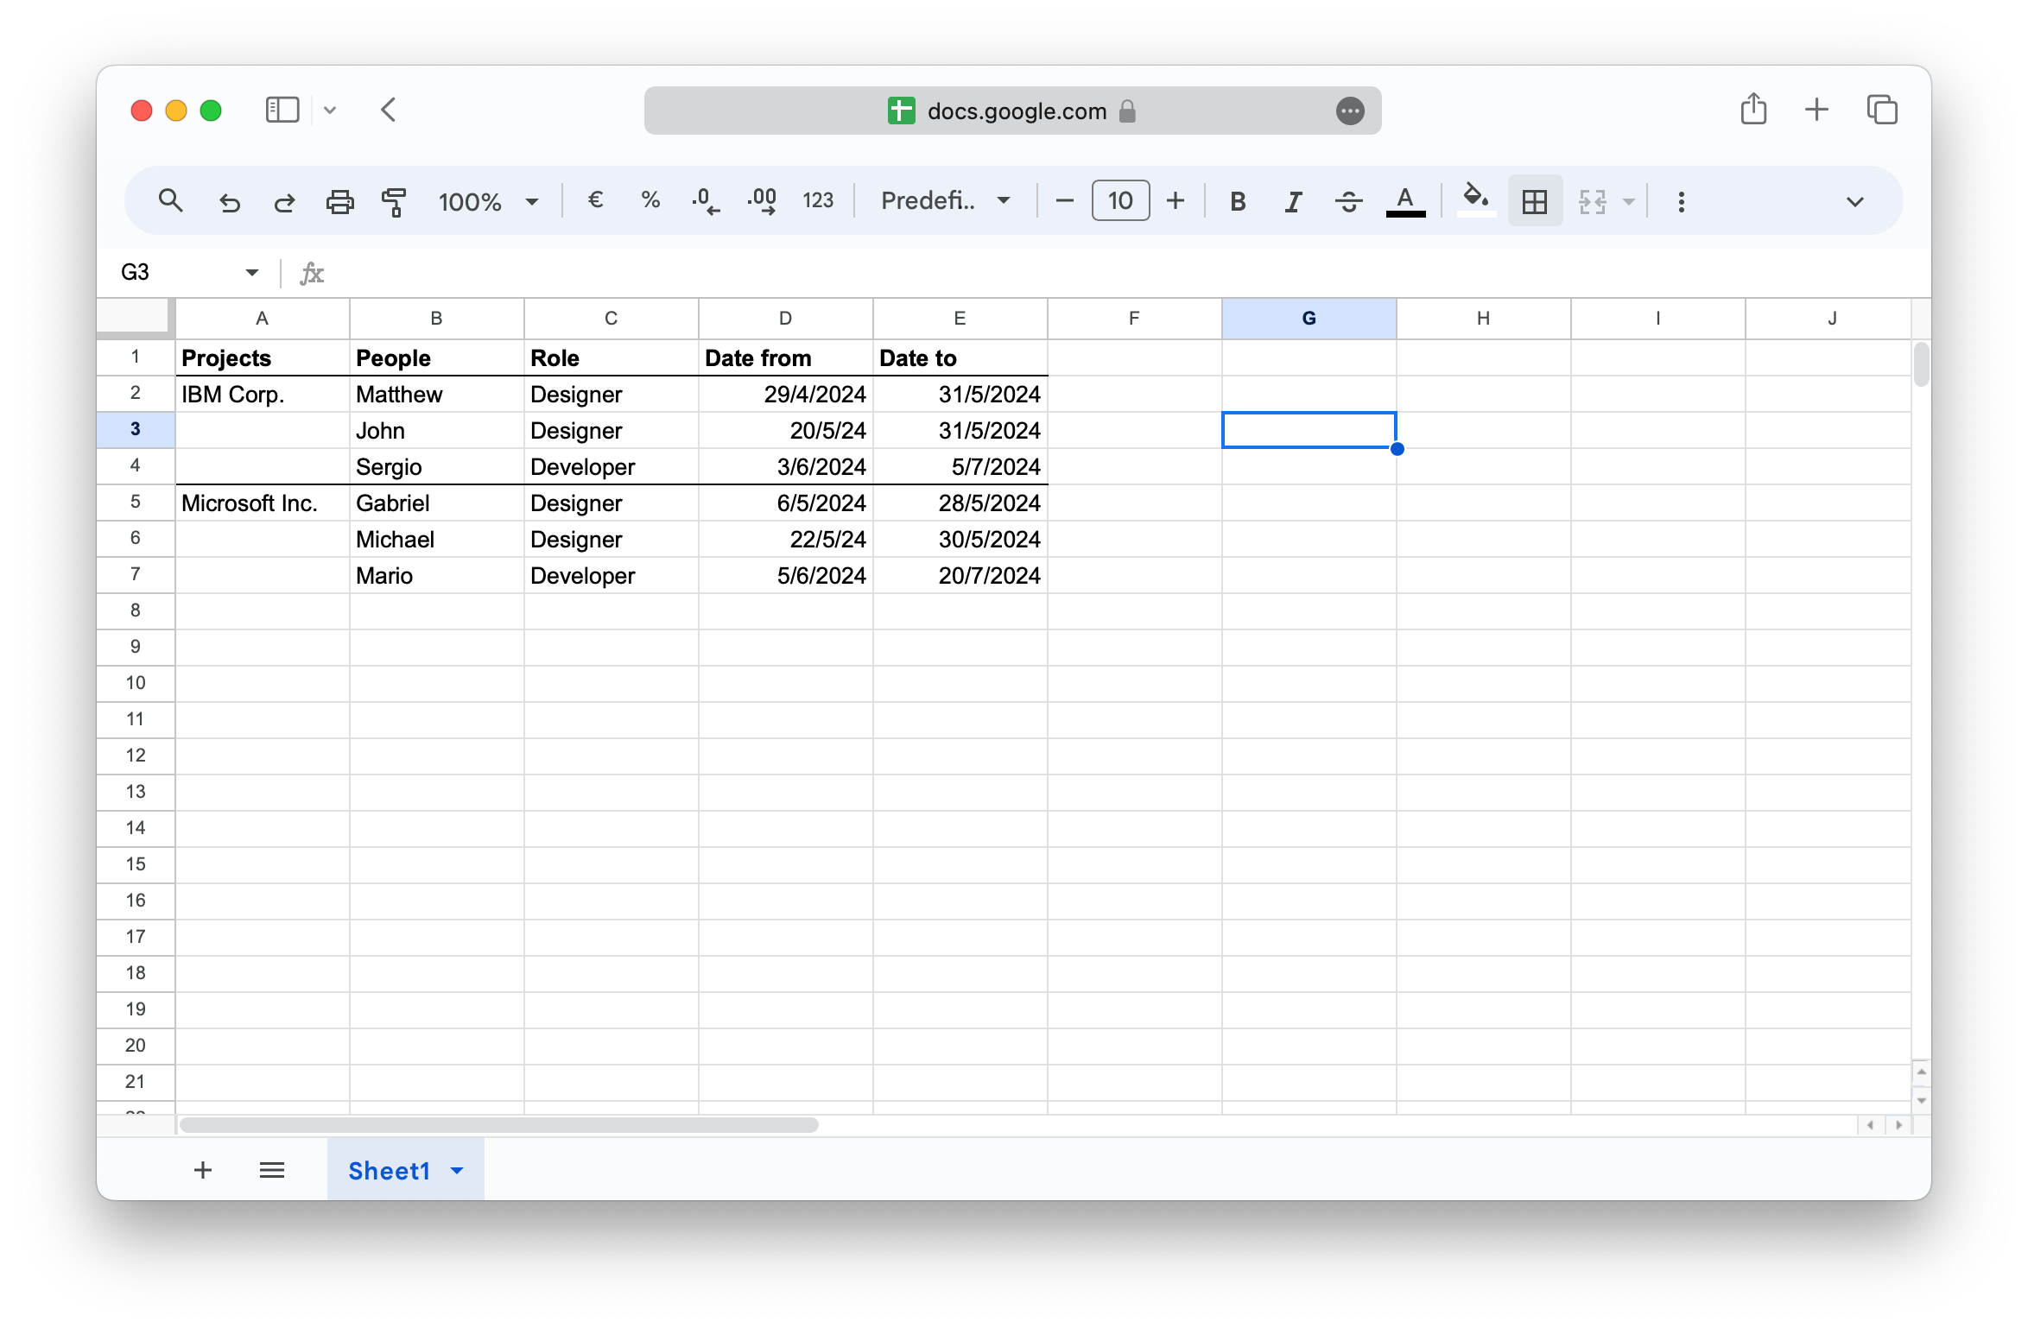2028x1328 pixels.
Task: Select column A header
Action: [x=263, y=318]
